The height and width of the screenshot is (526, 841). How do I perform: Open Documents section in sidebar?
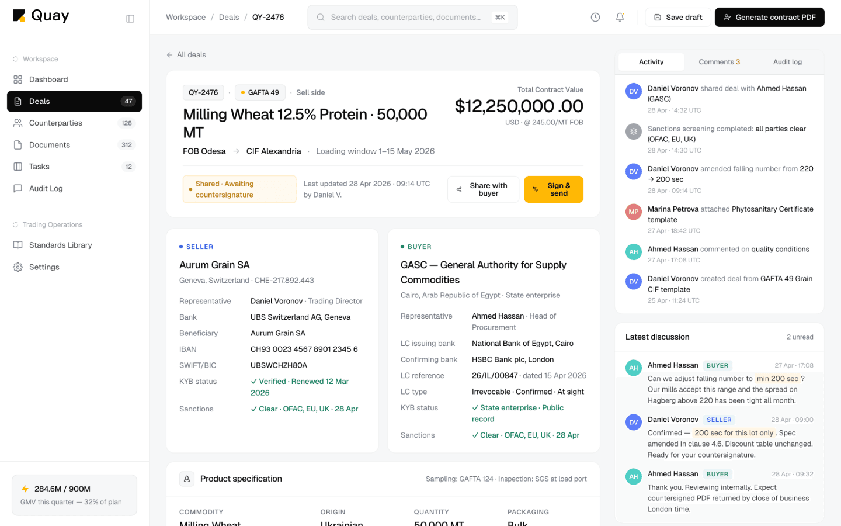pos(74,145)
